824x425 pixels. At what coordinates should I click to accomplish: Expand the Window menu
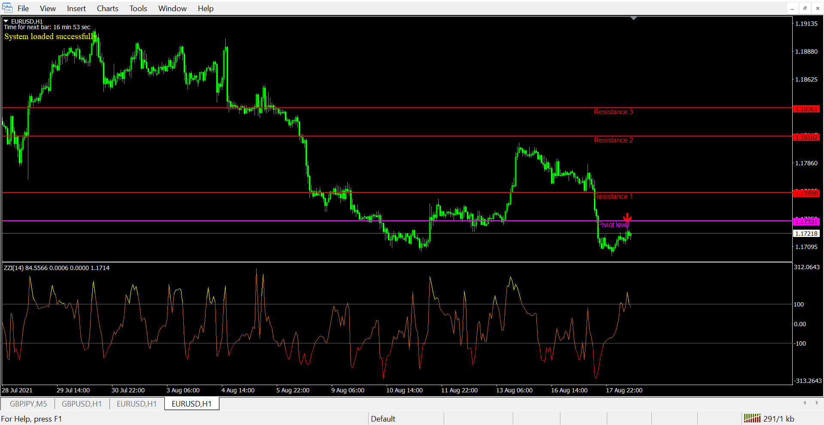172,9
